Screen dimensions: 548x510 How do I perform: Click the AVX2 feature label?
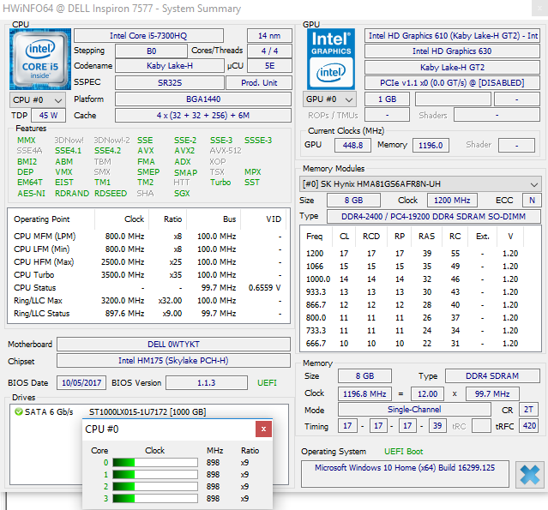pos(184,151)
